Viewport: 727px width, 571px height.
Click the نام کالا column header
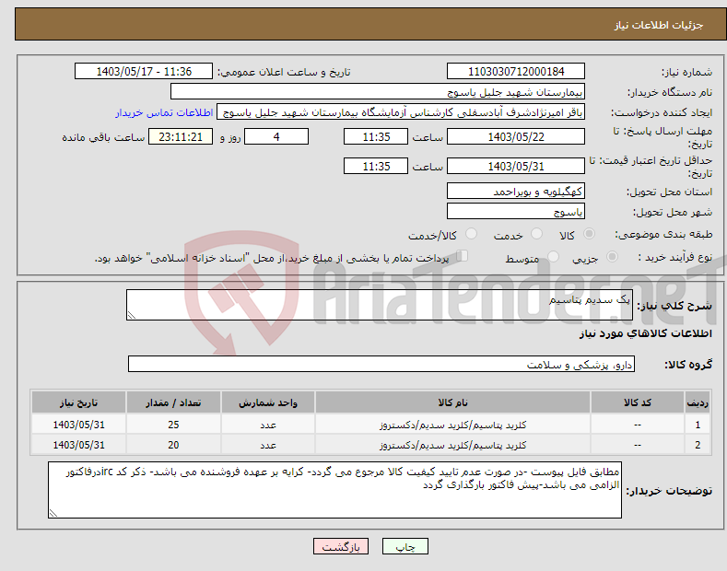coord(452,402)
